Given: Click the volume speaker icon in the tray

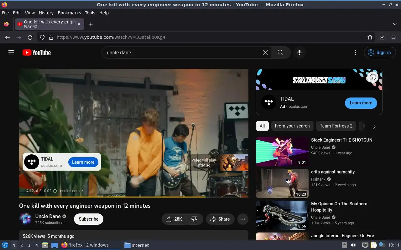Looking at the screenshot, I should pyautogui.click(x=353, y=245).
